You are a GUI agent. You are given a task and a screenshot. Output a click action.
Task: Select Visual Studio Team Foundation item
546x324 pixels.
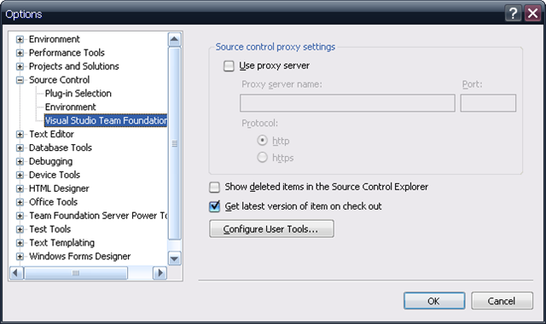pos(106,120)
